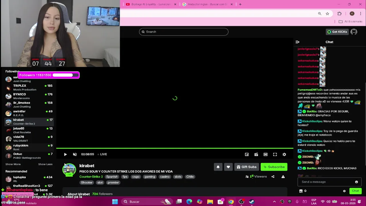Share the stream via share icon
Screen dimensions: 366x206
click(x=273, y=177)
